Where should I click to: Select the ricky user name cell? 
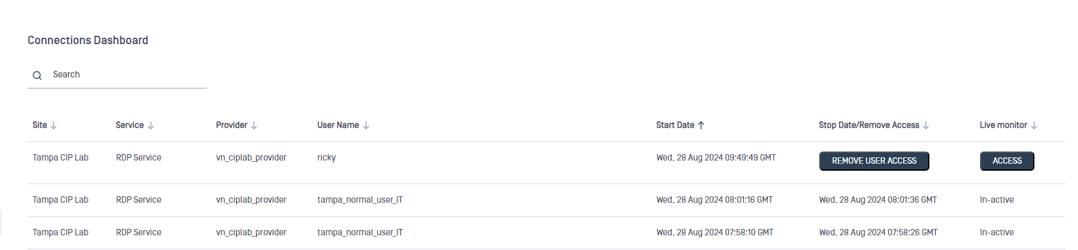click(x=327, y=158)
